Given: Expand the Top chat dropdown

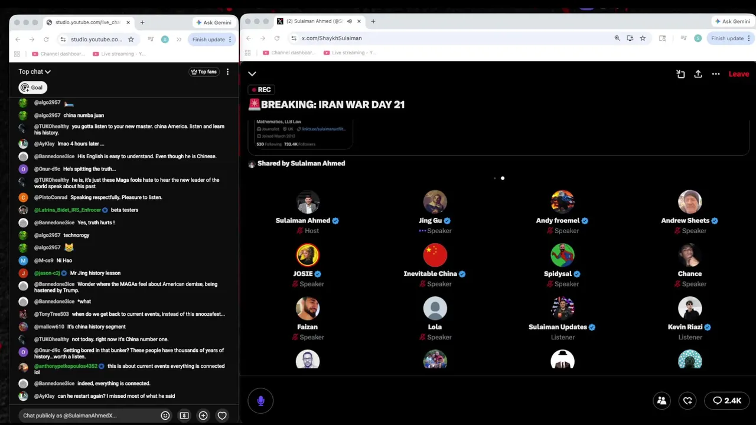Looking at the screenshot, I should [x=34, y=71].
